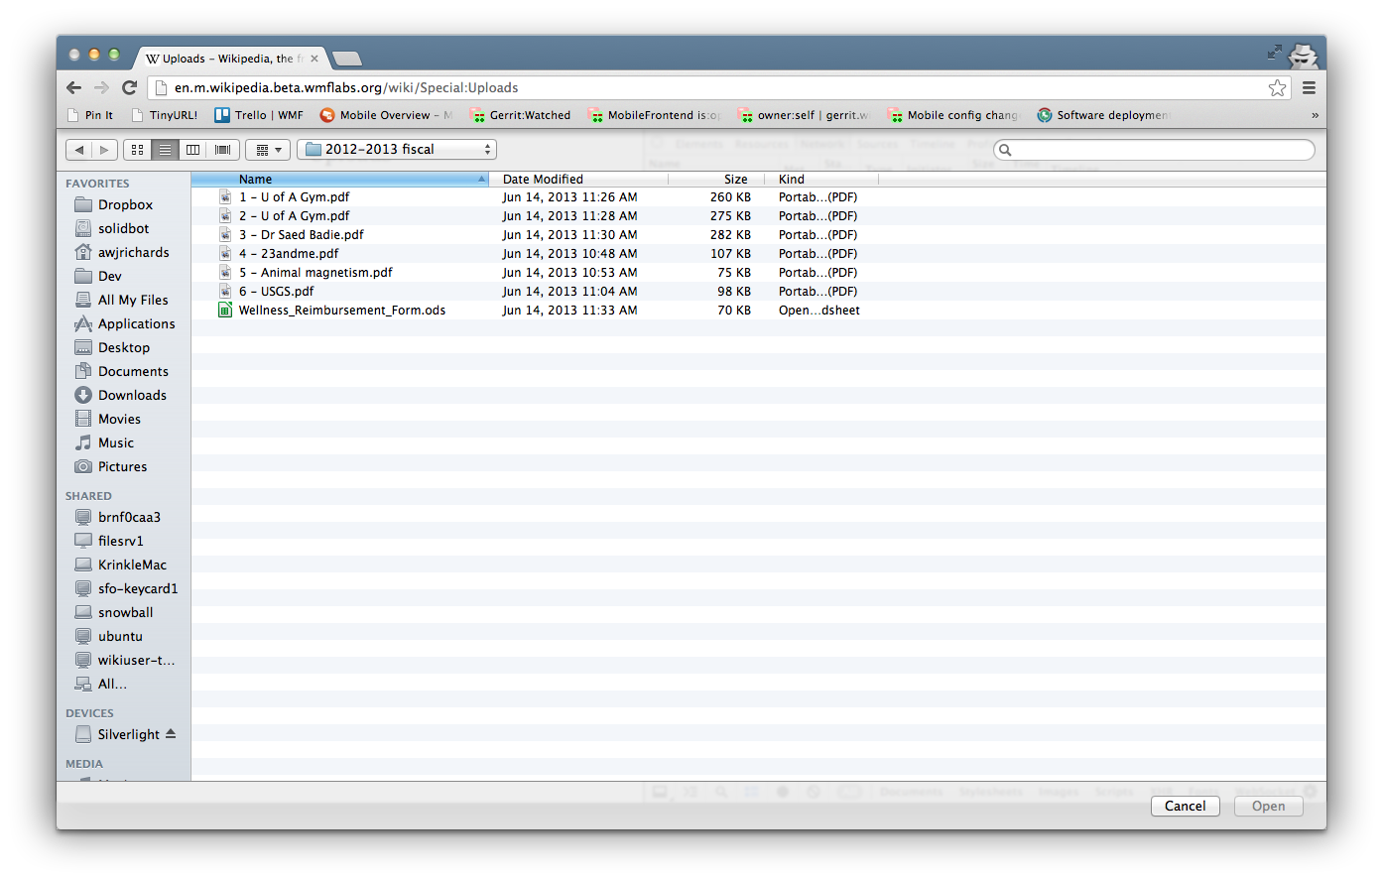Select the Uploads – Wikipedia tab
Screen dimensions: 1383x881
tap(231, 59)
